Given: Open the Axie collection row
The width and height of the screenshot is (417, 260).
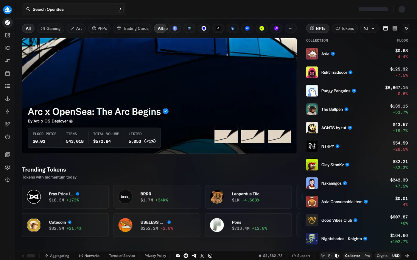Looking at the screenshot, I should point(357,54).
